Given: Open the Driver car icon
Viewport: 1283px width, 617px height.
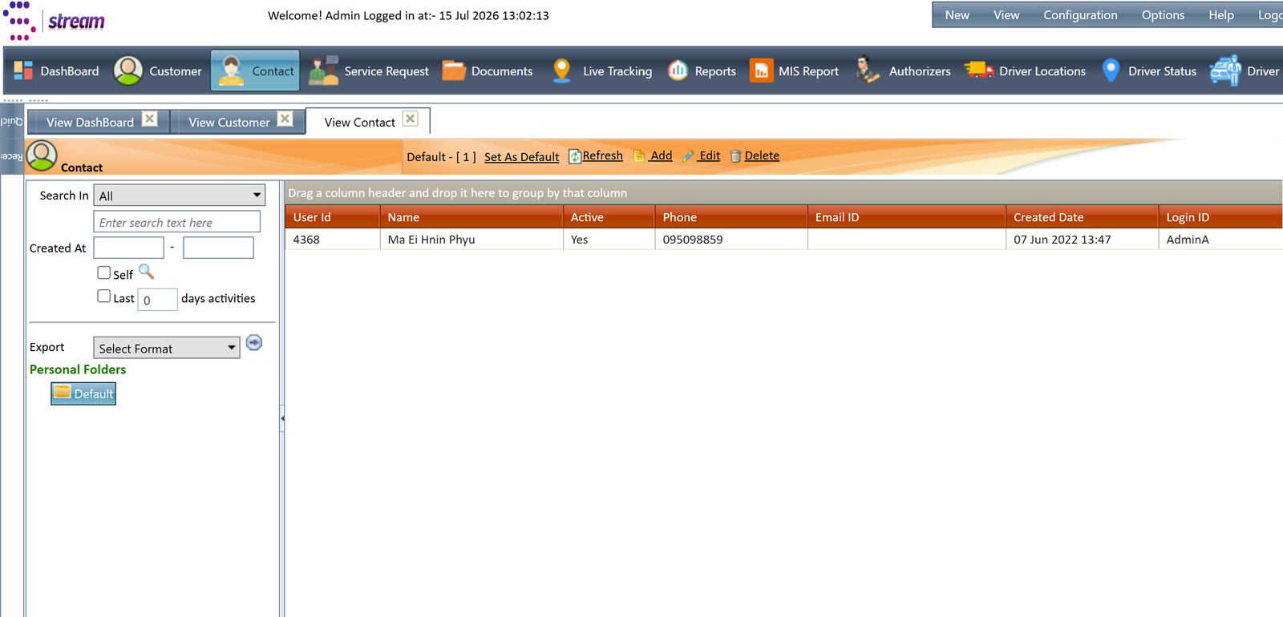Looking at the screenshot, I should [x=1225, y=71].
